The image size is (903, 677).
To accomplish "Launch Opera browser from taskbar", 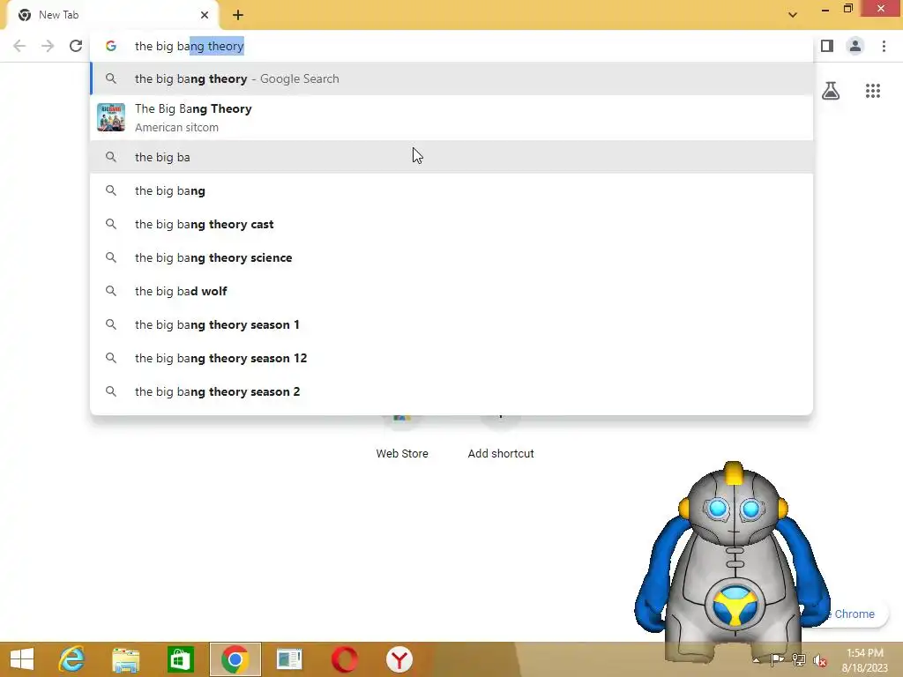I will click(345, 659).
